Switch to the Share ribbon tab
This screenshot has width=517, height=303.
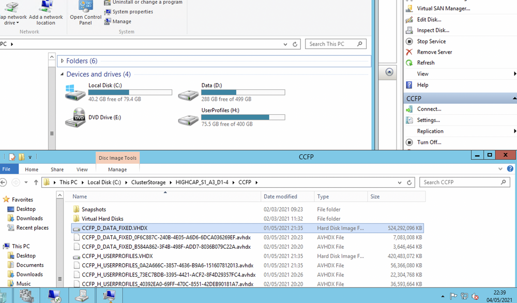[x=57, y=170]
